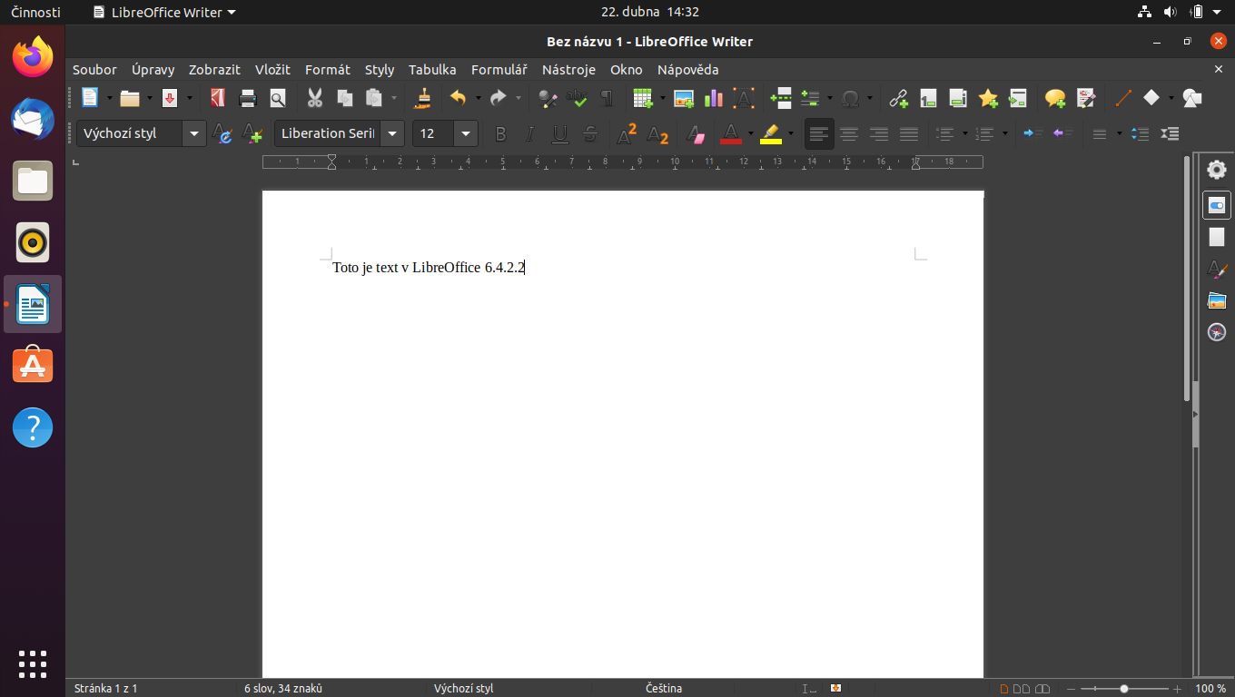Click the Cut scissors icon
The height and width of the screenshot is (697, 1235).
pyautogui.click(x=315, y=98)
